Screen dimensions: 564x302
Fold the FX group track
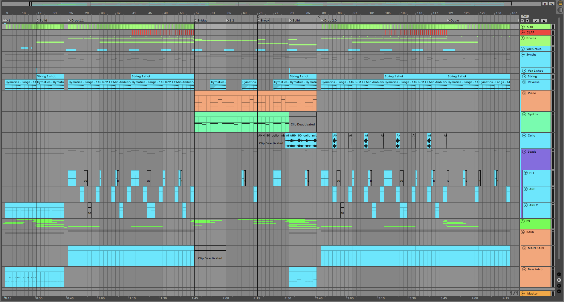coord(523,221)
